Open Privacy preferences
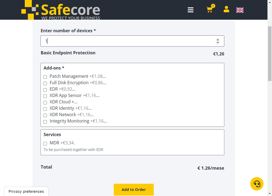The width and height of the screenshot is (272, 196). point(26,191)
